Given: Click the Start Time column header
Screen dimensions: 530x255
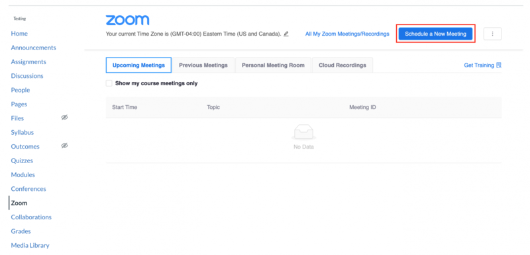Looking at the screenshot, I should point(125,108).
